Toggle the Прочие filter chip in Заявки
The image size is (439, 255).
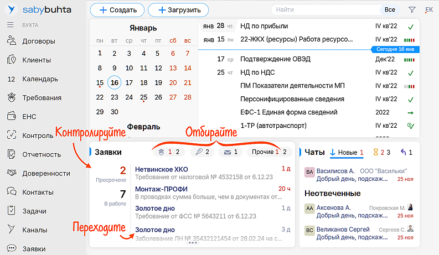[x=269, y=152]
